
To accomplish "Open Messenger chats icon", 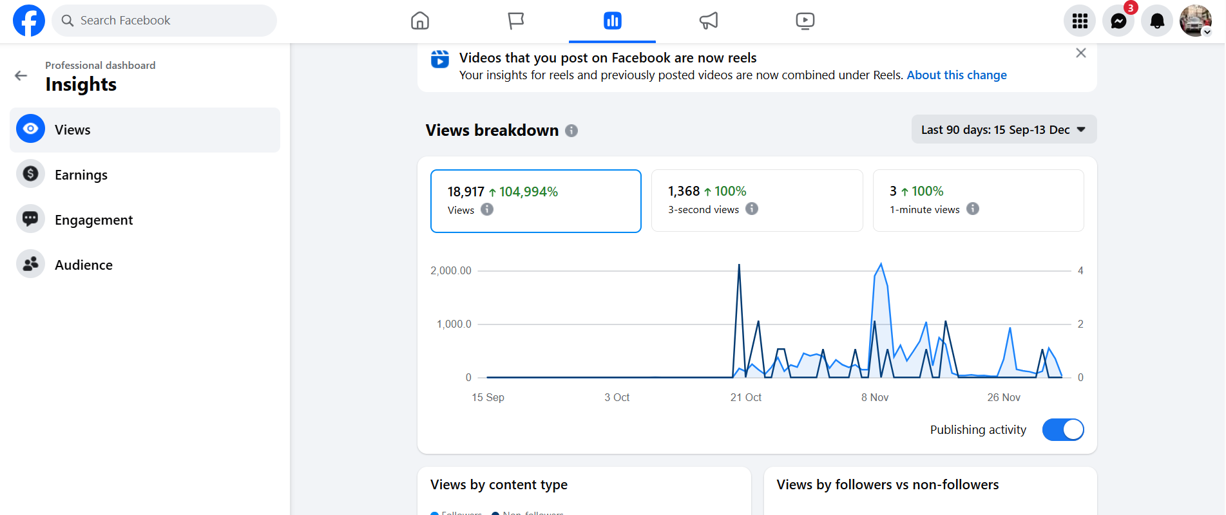I will pyautogui.click(x=1118, y=21).
